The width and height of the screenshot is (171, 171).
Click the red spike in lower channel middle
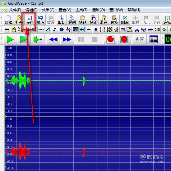pyautogui.click(x=84, y=151)
